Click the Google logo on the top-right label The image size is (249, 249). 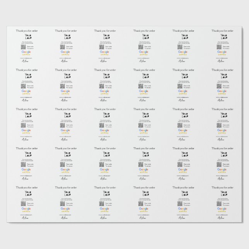pos(222,52)
